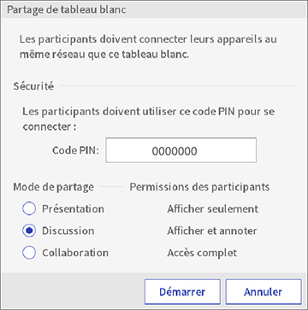Screen dimensions: 308x310
Task: Click the Permissions des participants heading
Action: pos(199,187)
